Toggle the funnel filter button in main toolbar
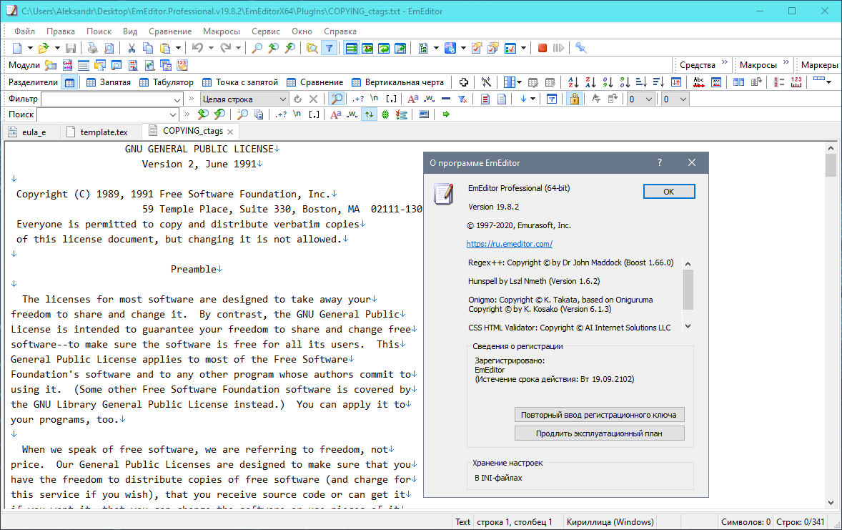Viewport: 842px width, 530px height. [x=330, y=49]
